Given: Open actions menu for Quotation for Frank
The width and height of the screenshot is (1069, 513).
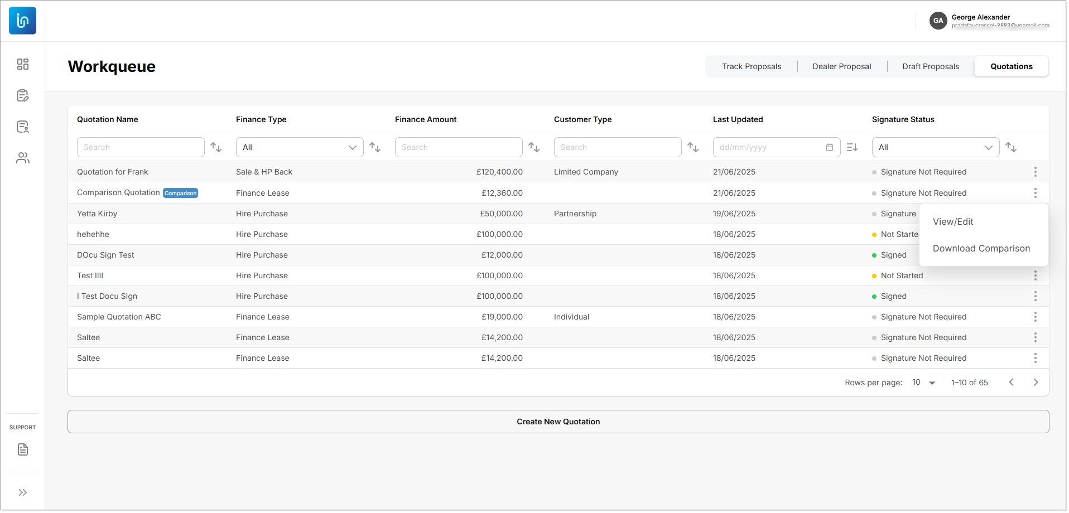Looking at the screenshot, I should [x=1036, y=172].
